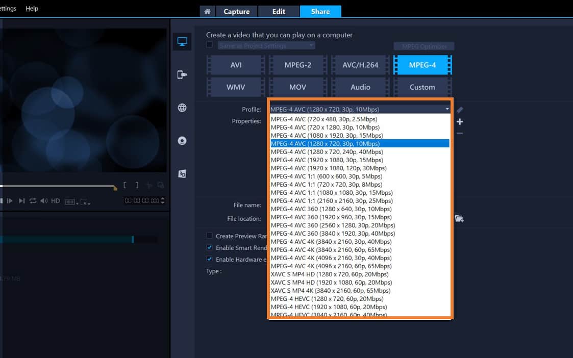Open the Device export sidebar icon
This screenshot has height=358, width=573.
click(x=182, y=74)
